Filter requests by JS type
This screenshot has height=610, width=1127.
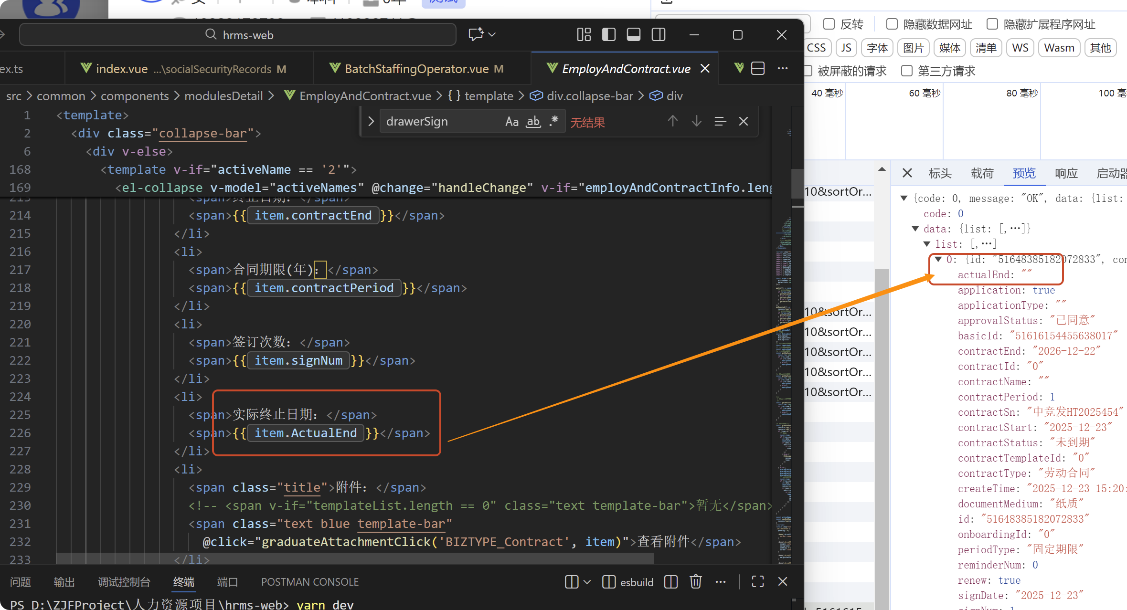[846, 48]
